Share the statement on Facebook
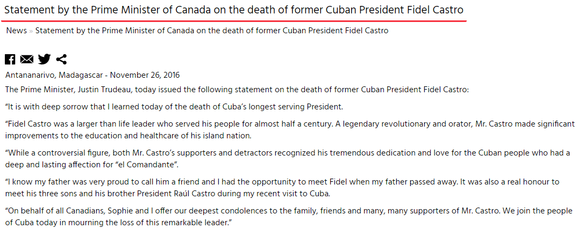The width and height of the screenshot is (578, 229). point(10,60)
